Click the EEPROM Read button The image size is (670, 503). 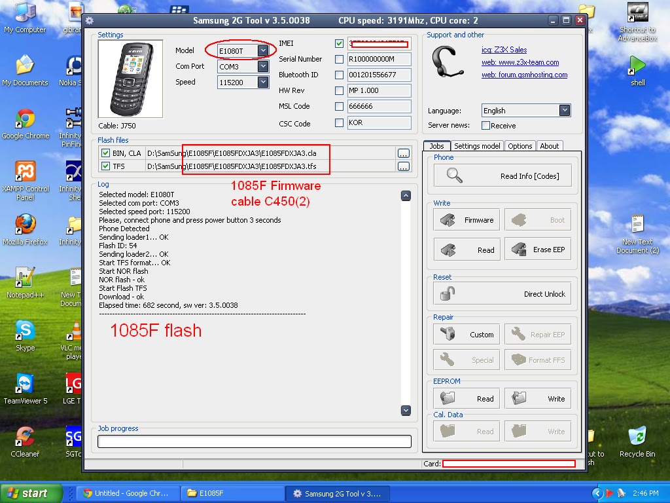point(467,398)
